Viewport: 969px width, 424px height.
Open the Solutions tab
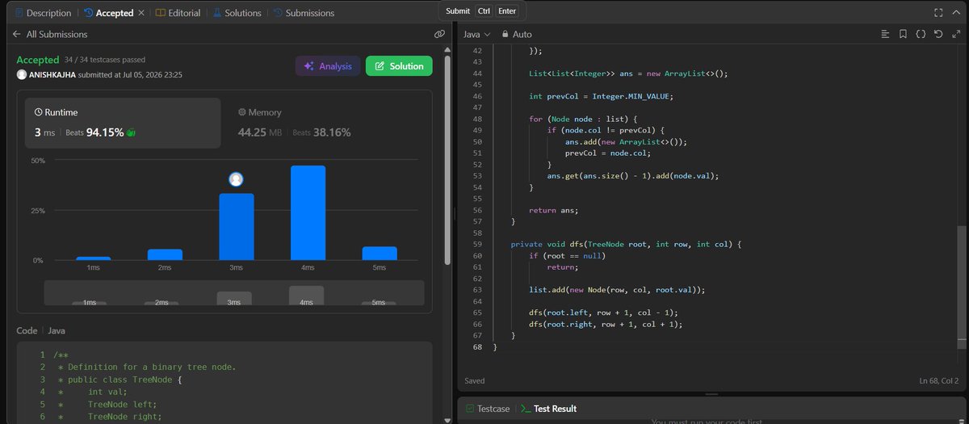tap(237, 13)
